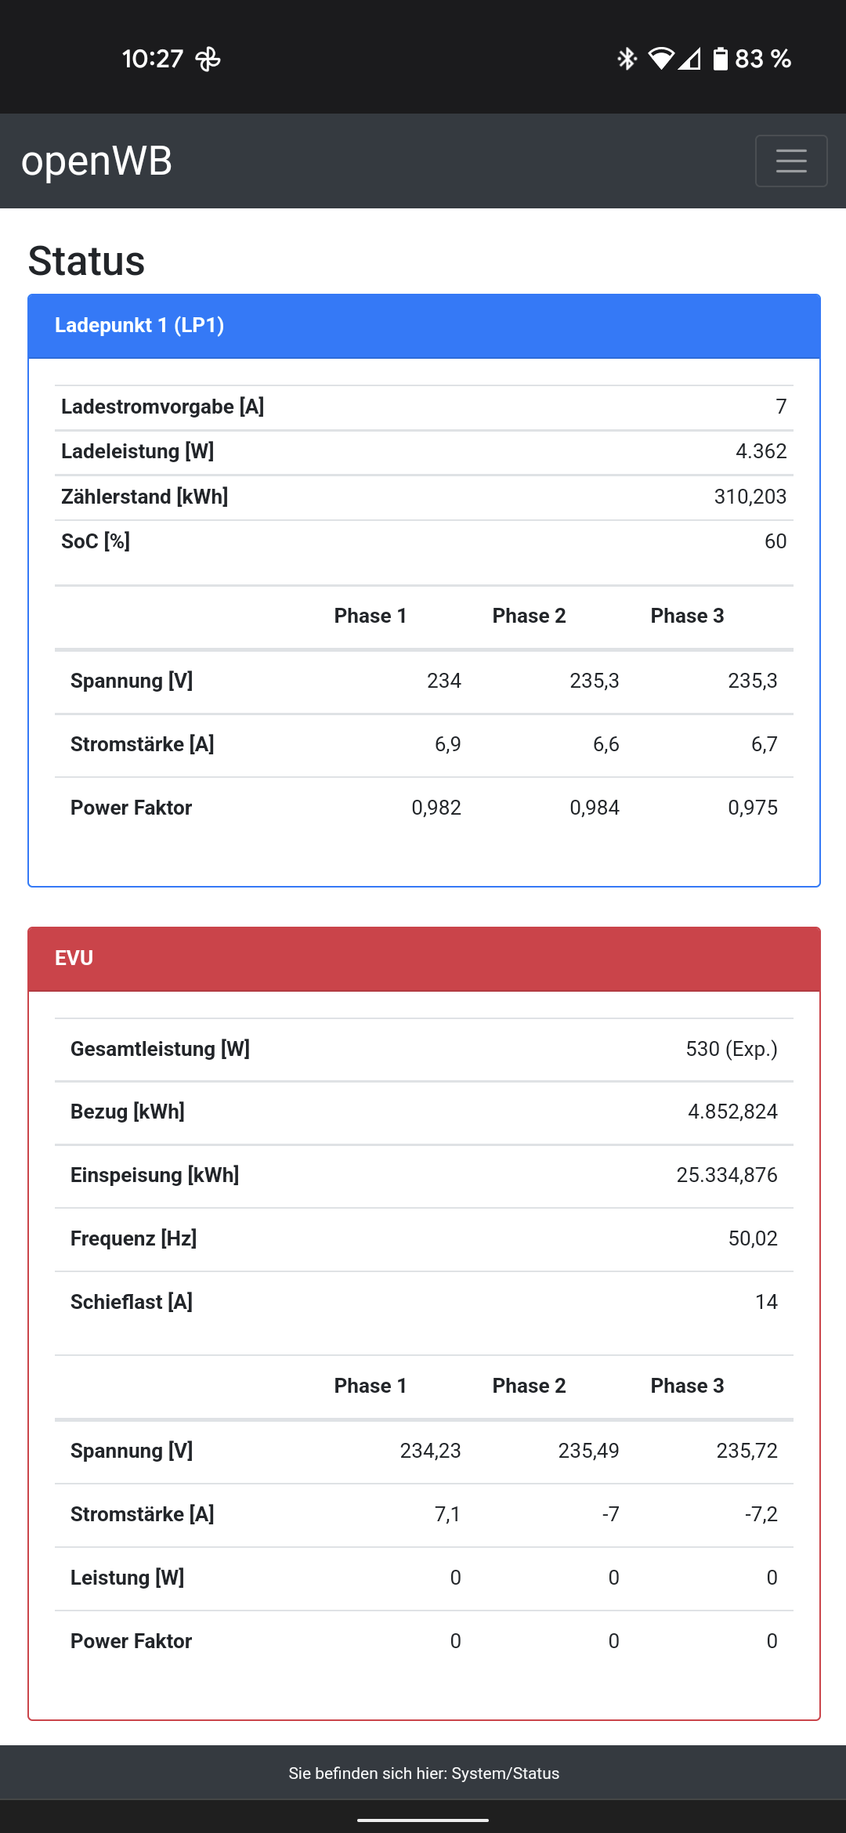Viewport: 846px width, 1833px height.
Task: Tap the Einspeisung value 25.334,876
Action: click(726, 1175)
